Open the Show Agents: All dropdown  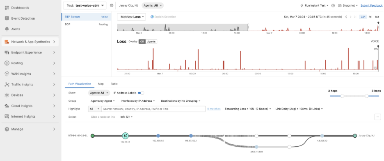coord(99,93)
